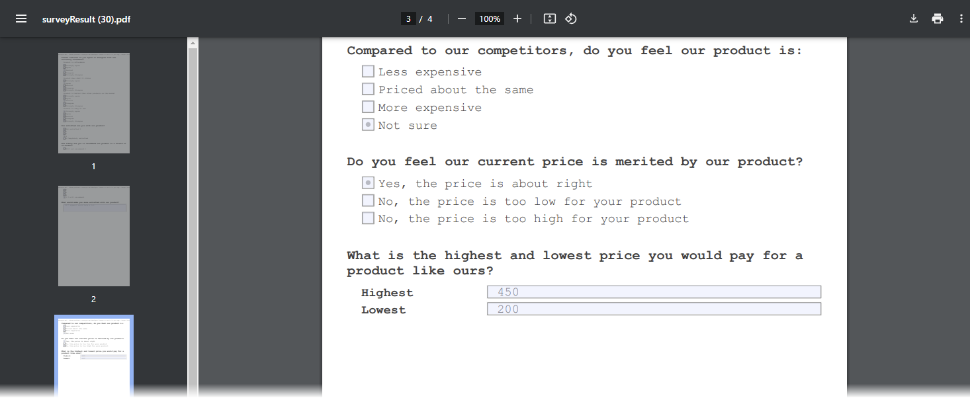970x398 pixels.
Task: Open page 1 via its thumbnail
Action: point(93,102)
